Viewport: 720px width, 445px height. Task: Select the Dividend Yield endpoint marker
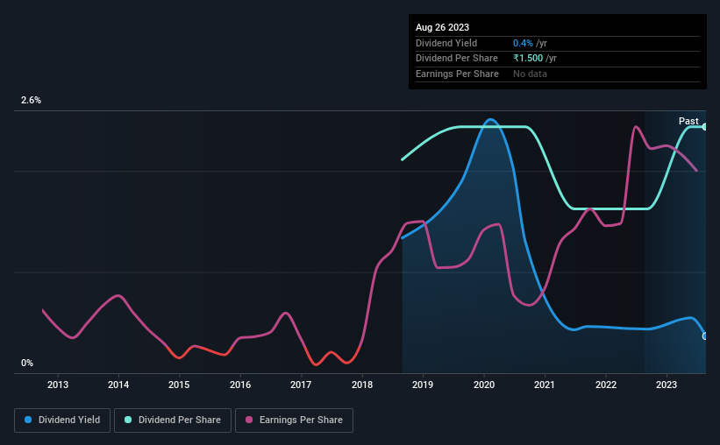[x=705, y=336]
